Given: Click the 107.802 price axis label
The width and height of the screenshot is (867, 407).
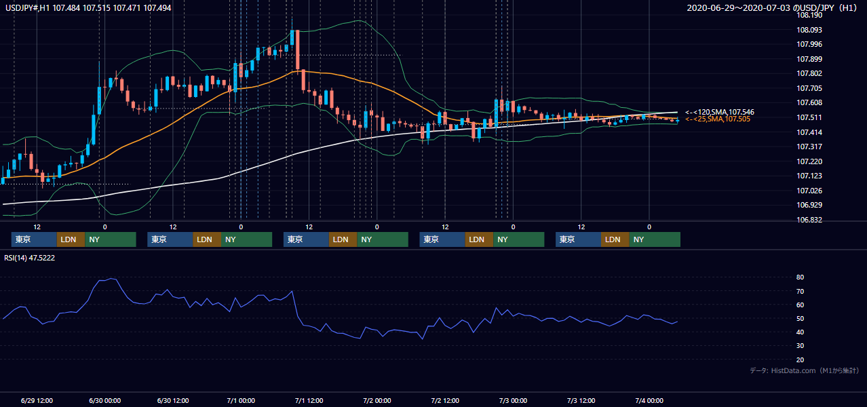Looking at the screenshot, I should point(809,73).
